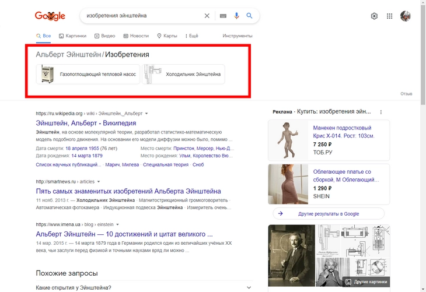Image resolution: width=426 pixels, height=292 pixels.
Task: Open Список научных публикаций sitelink
Action: [x=68, y=165]
